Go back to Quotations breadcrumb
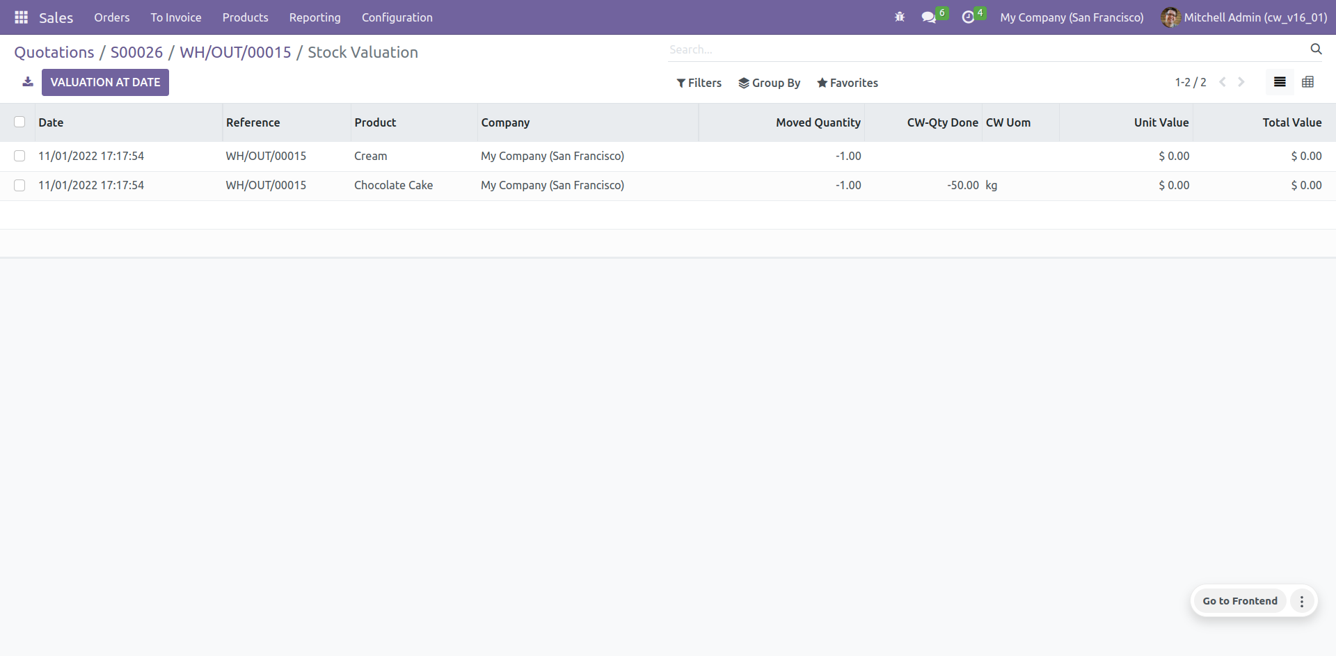 pyautogui.click(x=54, y=52)
